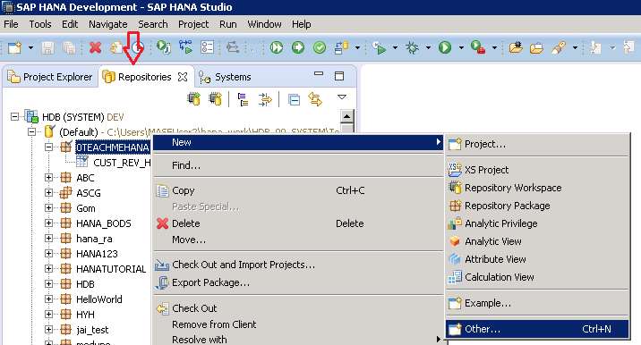Switch to the Project Explorer tab
This screenshot has width=641, height=345.
click(50, 77)
